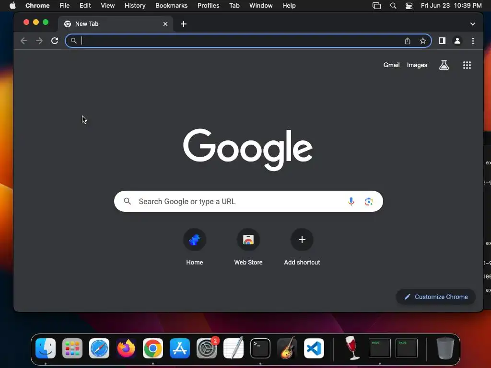This screenshot has width=491, height=368.
Task: Click the Google search box
Action: pos(248,201)
